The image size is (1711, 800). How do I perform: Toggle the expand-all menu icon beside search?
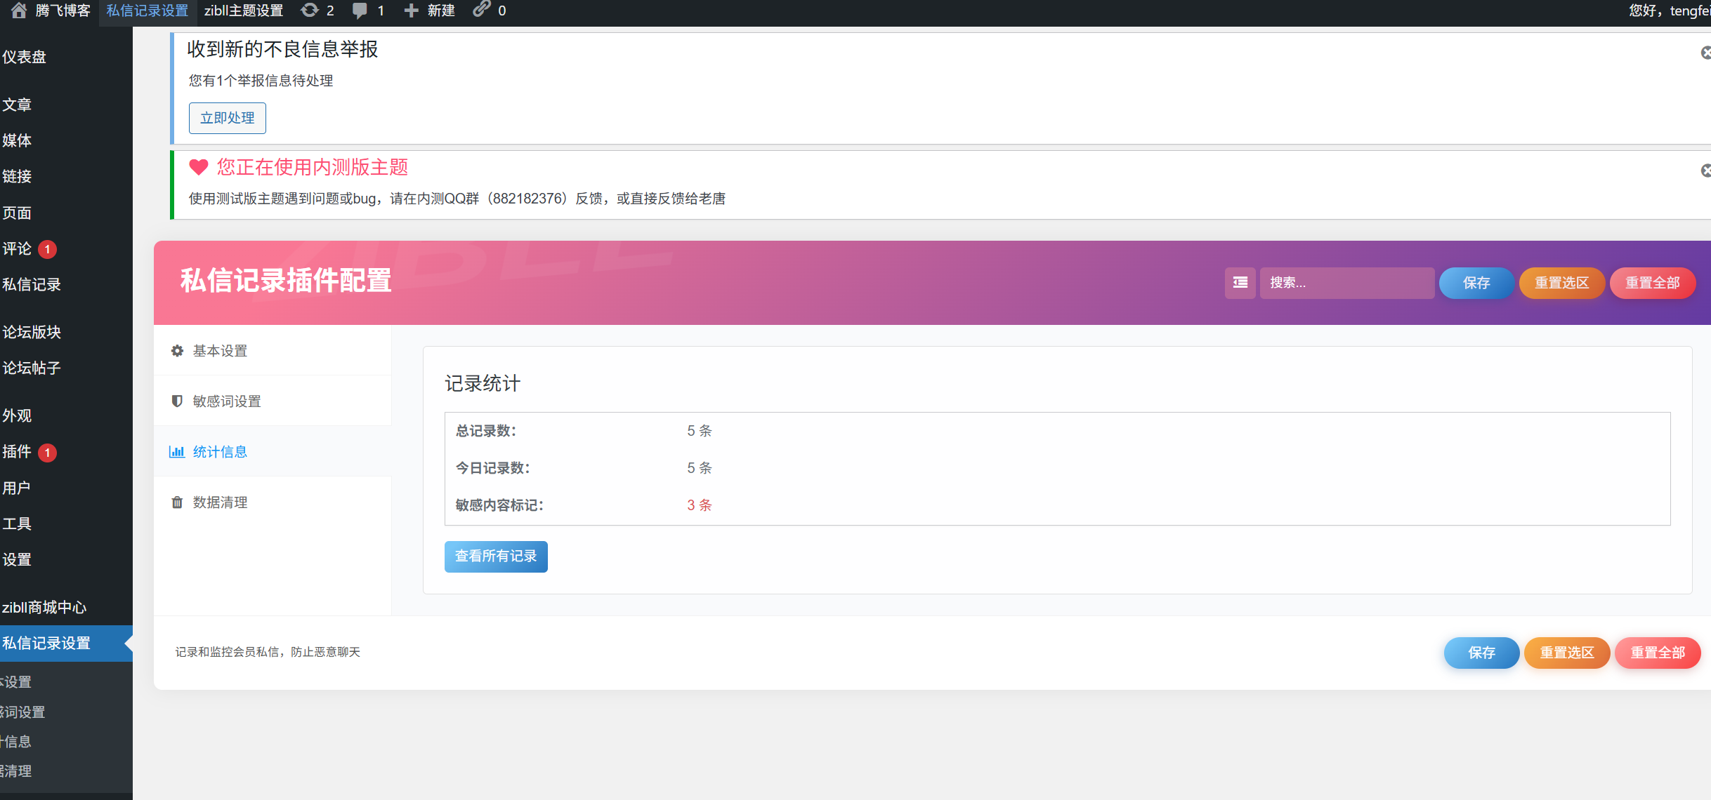[x=1240, y=282]
